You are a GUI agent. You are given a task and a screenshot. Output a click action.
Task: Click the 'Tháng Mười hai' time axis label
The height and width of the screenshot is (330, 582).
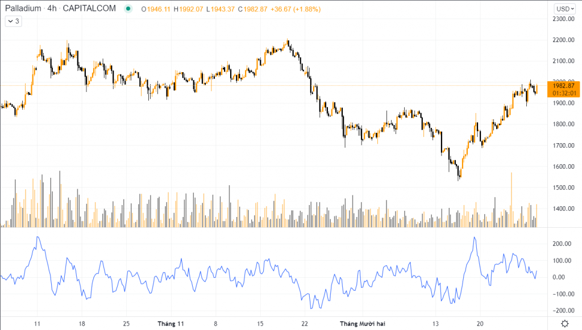coord(363,323)
